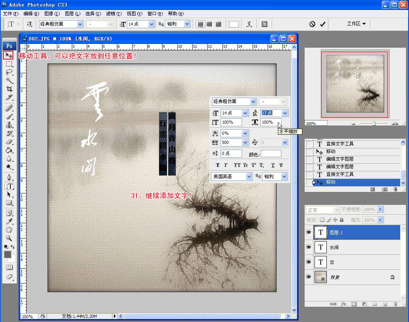Screen dimensions: 409x322
Task: Select the Move tool in the toolbox
Action: (x=9, y=55)
